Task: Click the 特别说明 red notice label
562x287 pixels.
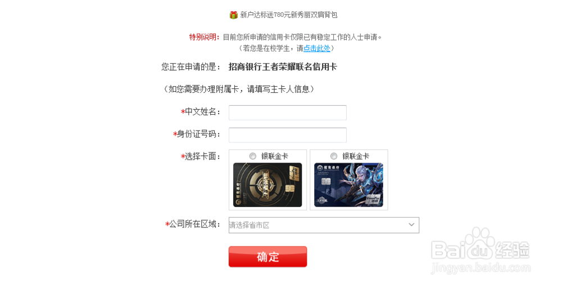Action: (204, 37)
